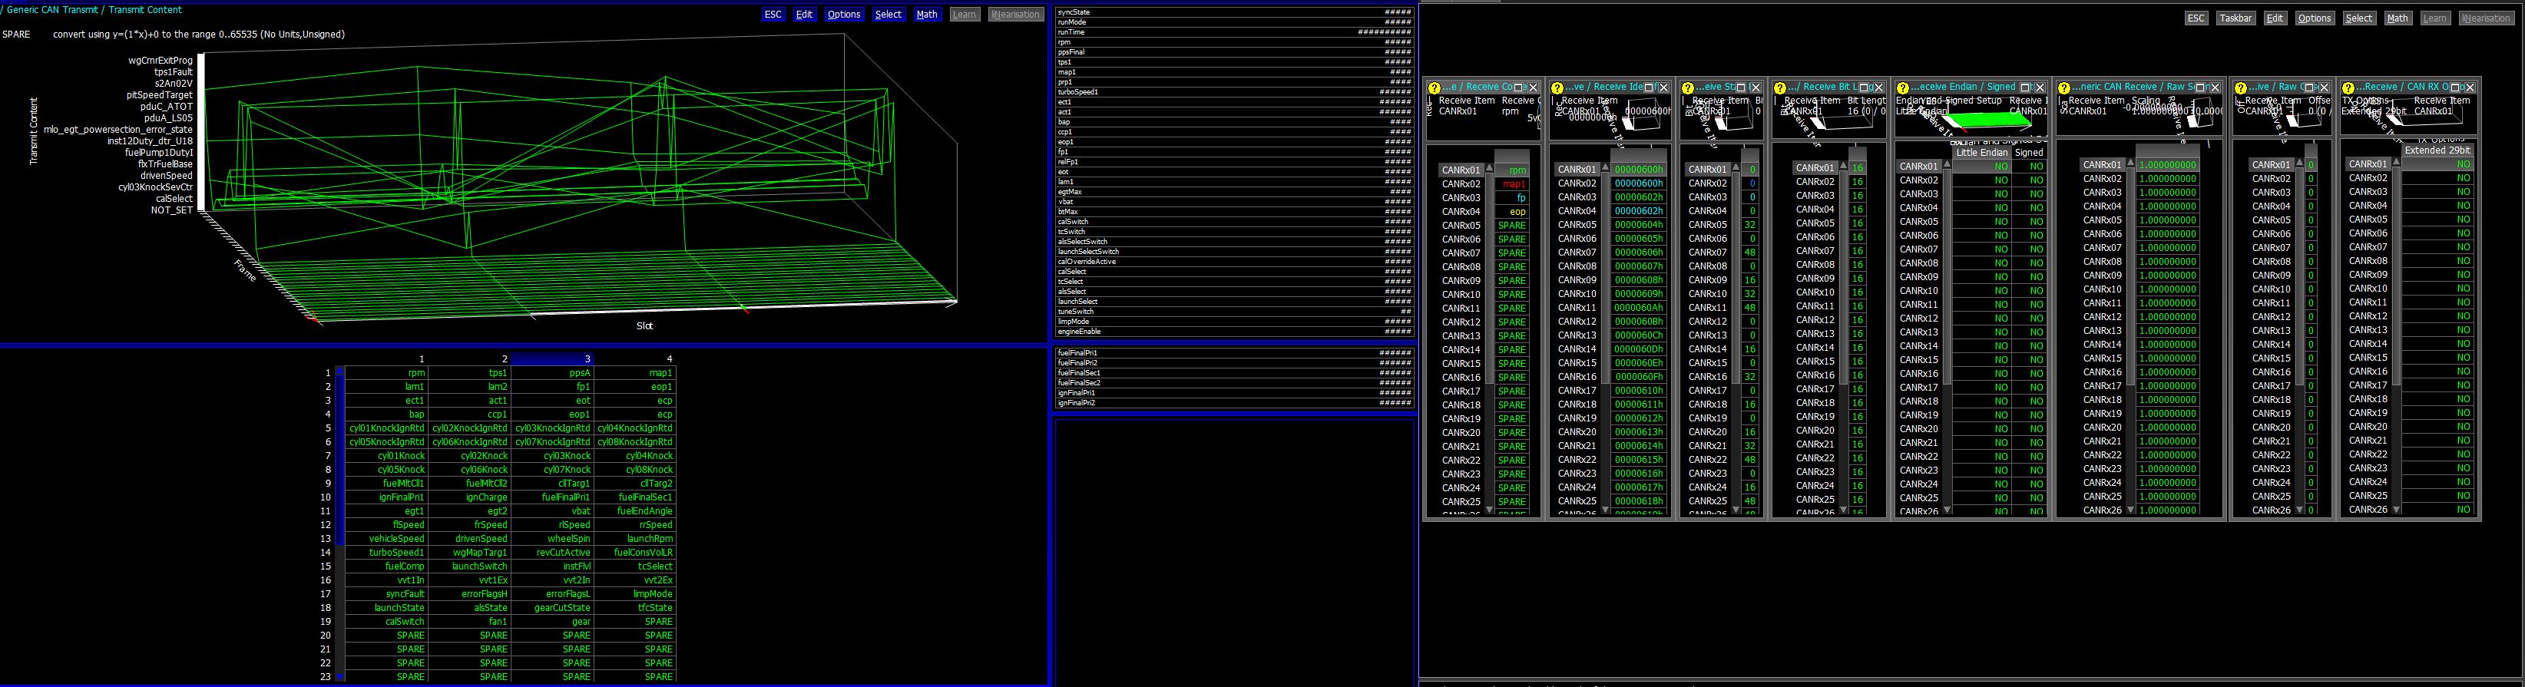Click scroll-down arrow in CAN RX Options list
Image resolution: width=2525 pixels, height=687 pixels.
coord(2397,510)
